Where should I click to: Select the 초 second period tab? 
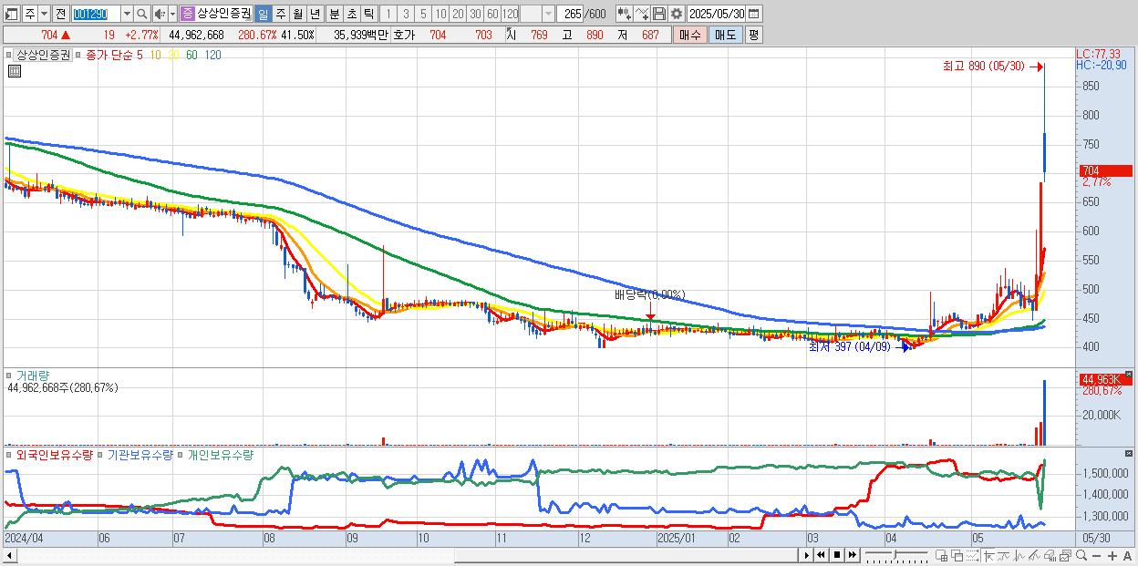click(351, 14)
